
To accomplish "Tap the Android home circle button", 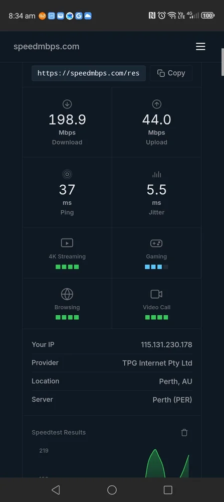I will pyautogui.click(x=112, y=489).
